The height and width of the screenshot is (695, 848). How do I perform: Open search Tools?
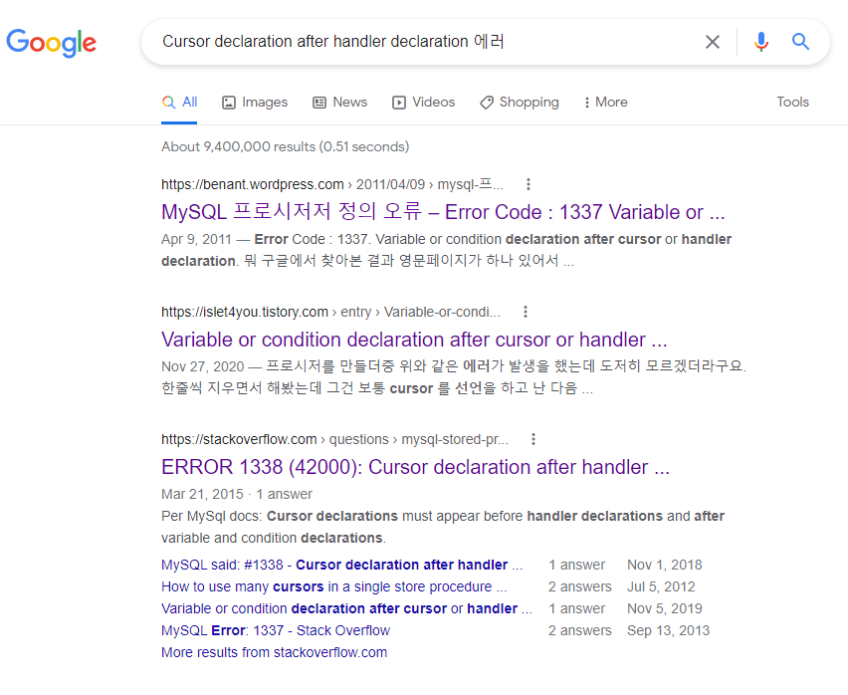tap(793, 102)
